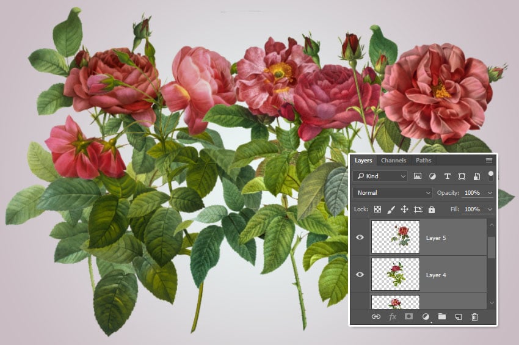The width and height of the screenshot is (519, 345).
Task: Add a layer style via fx icon
Action: (393, 317)
